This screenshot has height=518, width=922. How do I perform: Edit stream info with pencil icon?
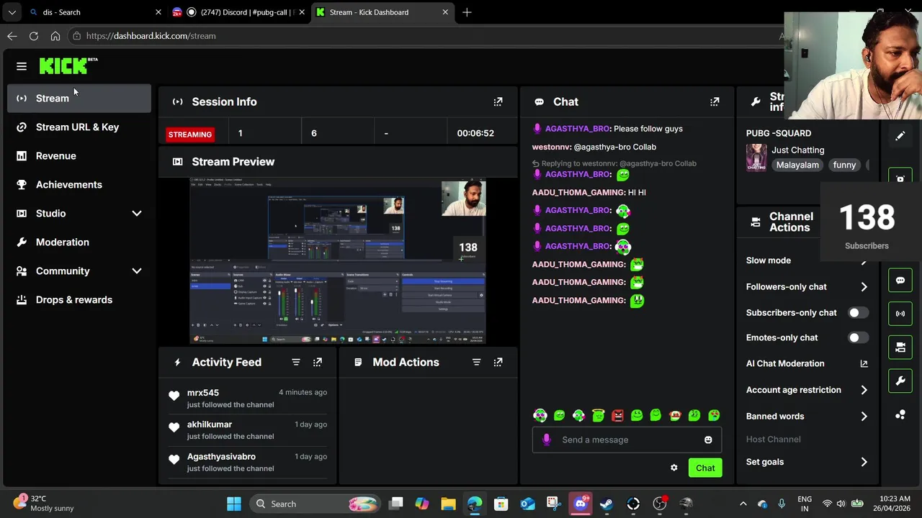pos(900,136)
